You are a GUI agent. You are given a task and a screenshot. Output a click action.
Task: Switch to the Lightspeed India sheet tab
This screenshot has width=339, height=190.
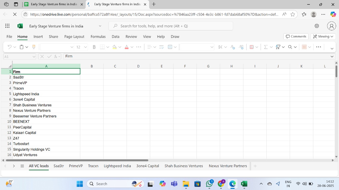click(117, 166)
